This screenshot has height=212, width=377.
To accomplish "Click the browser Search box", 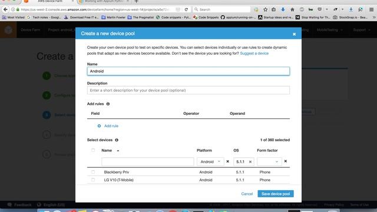I will pyautogui.click(x=221, y=9).
